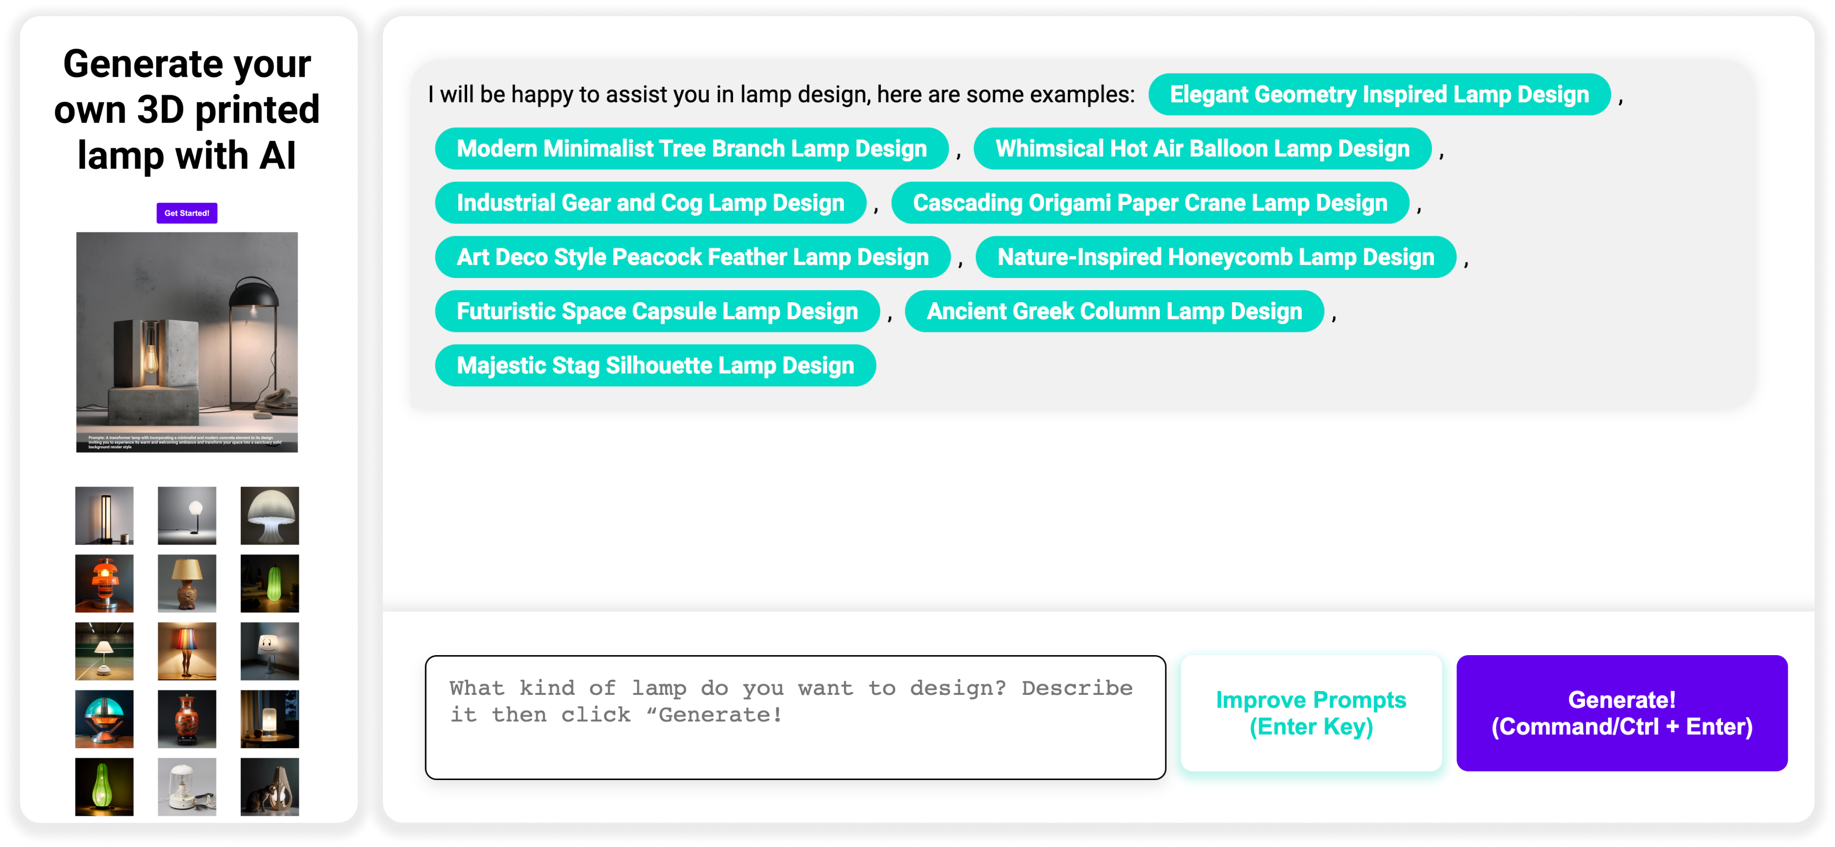The image size is (1835, 847).
Task: Open the smiley face lamp thumbnail
Action: point(269,651)
